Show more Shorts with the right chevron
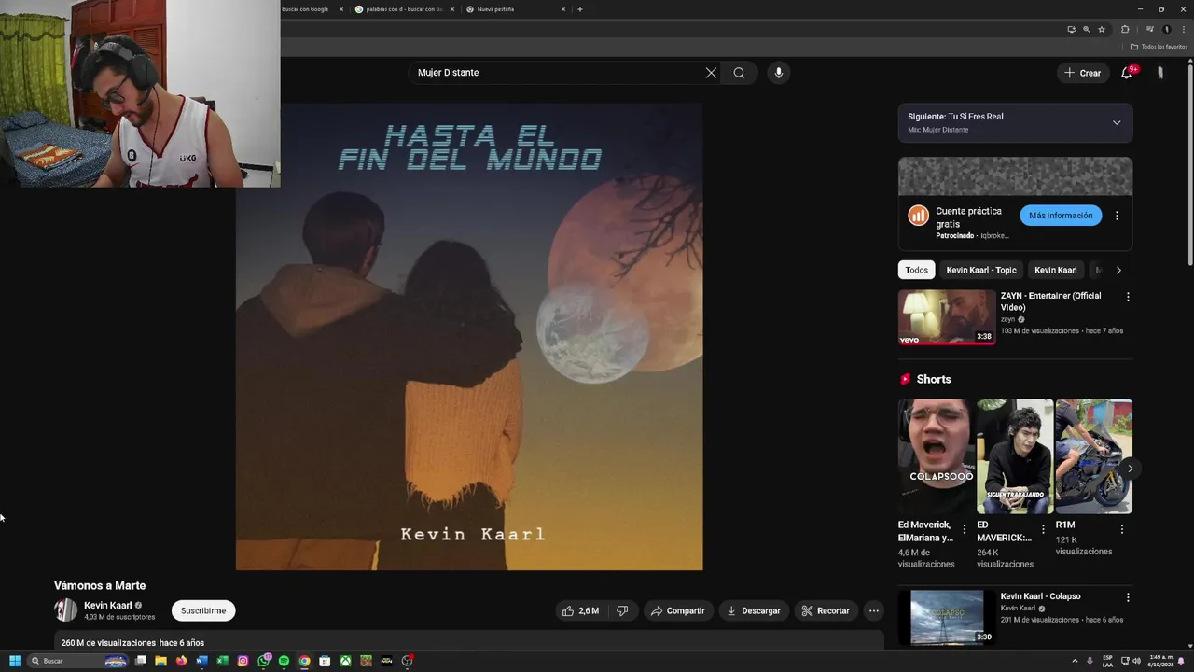This screenshot has height=672, width=1194. 1130,469
